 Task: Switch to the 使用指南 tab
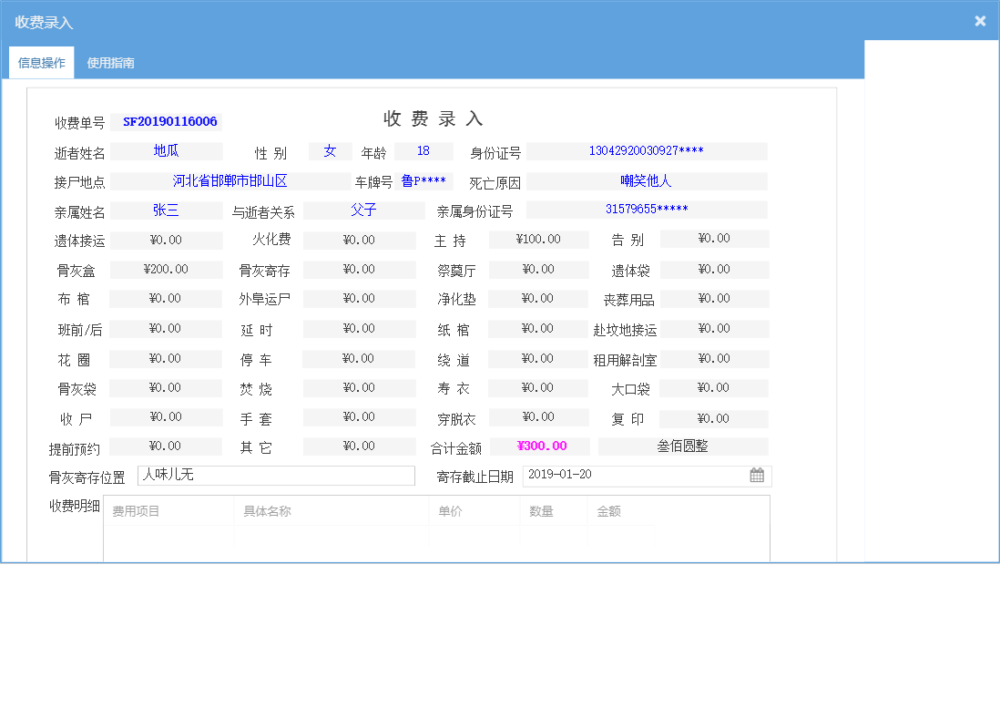point(110,63)
